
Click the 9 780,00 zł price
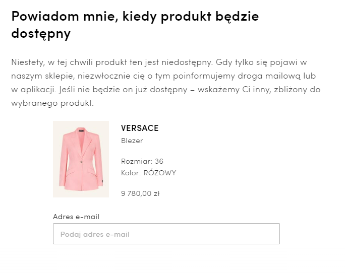(140, 193)
